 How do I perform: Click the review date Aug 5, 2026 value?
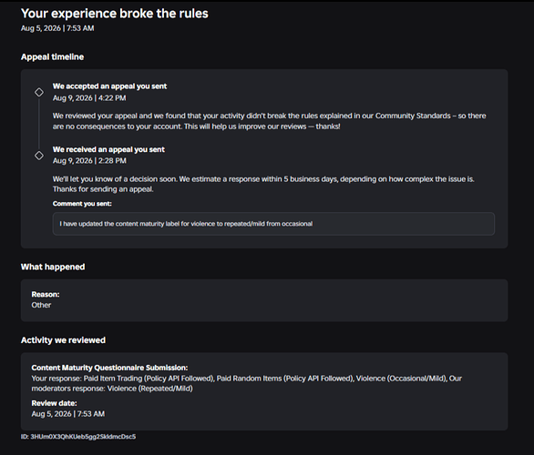[68, 414]
